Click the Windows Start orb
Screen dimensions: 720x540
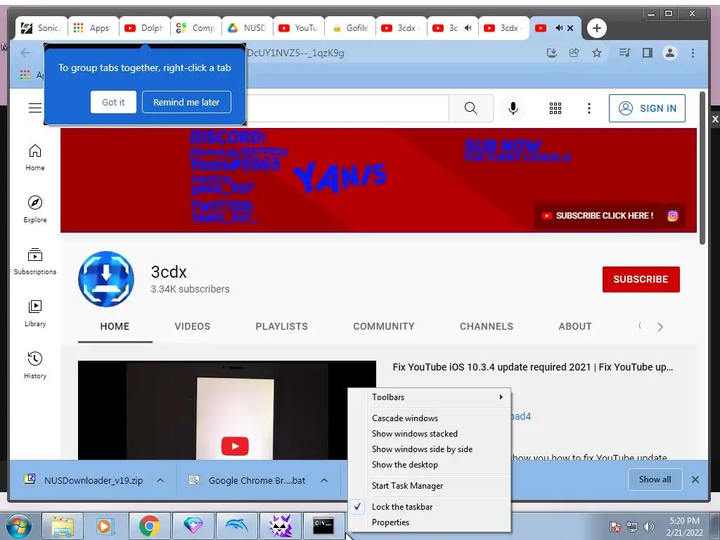[18, 526]
